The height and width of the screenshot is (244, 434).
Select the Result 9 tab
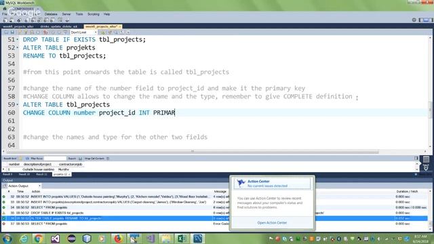[x=7, y=174]
